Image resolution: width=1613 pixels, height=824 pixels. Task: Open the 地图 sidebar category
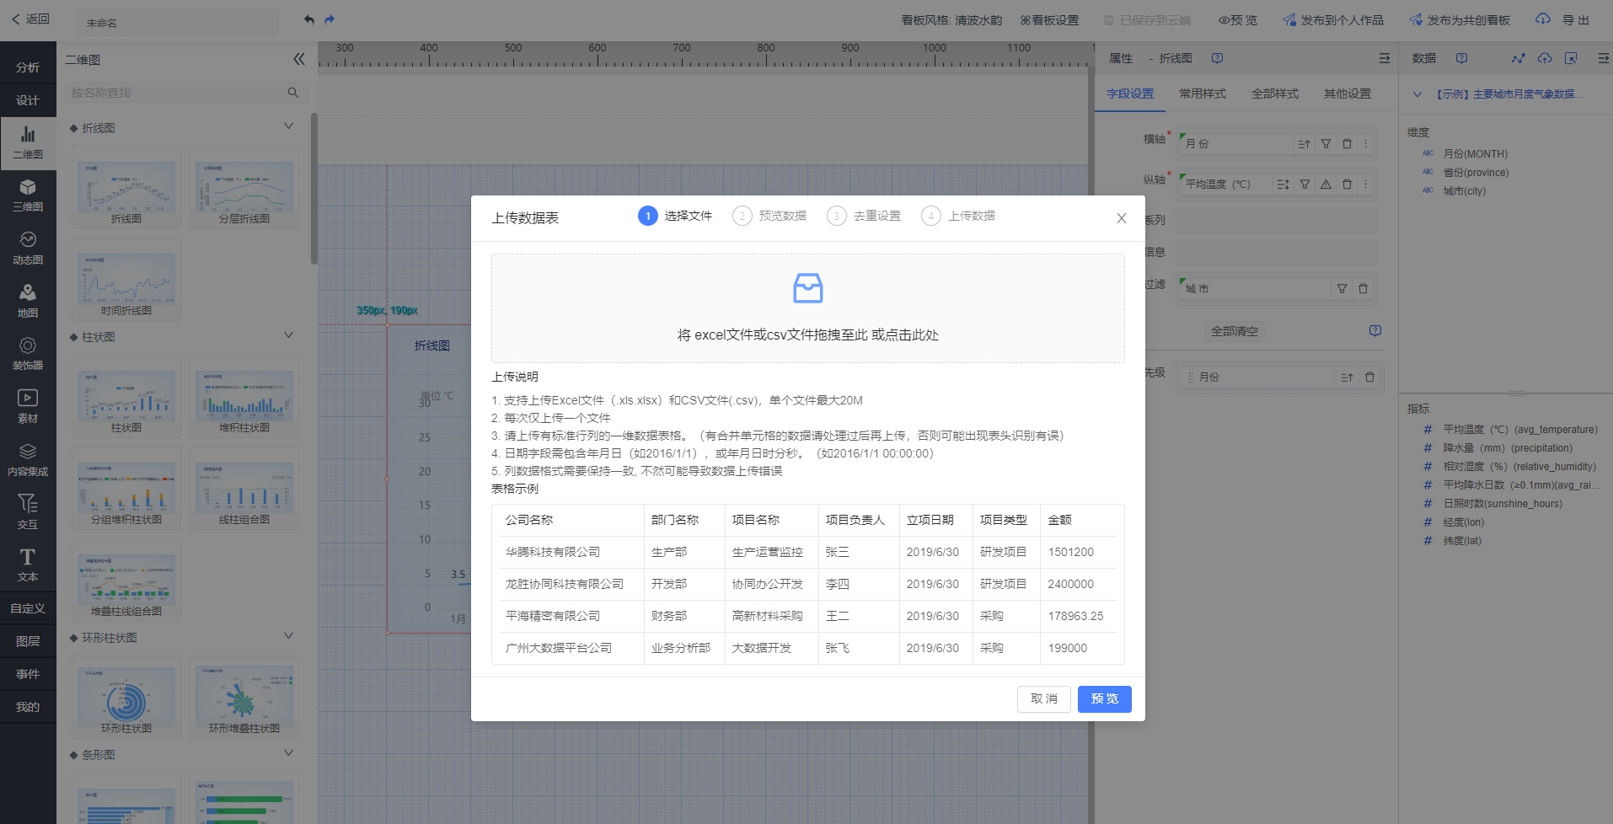[x=28, y=301]
